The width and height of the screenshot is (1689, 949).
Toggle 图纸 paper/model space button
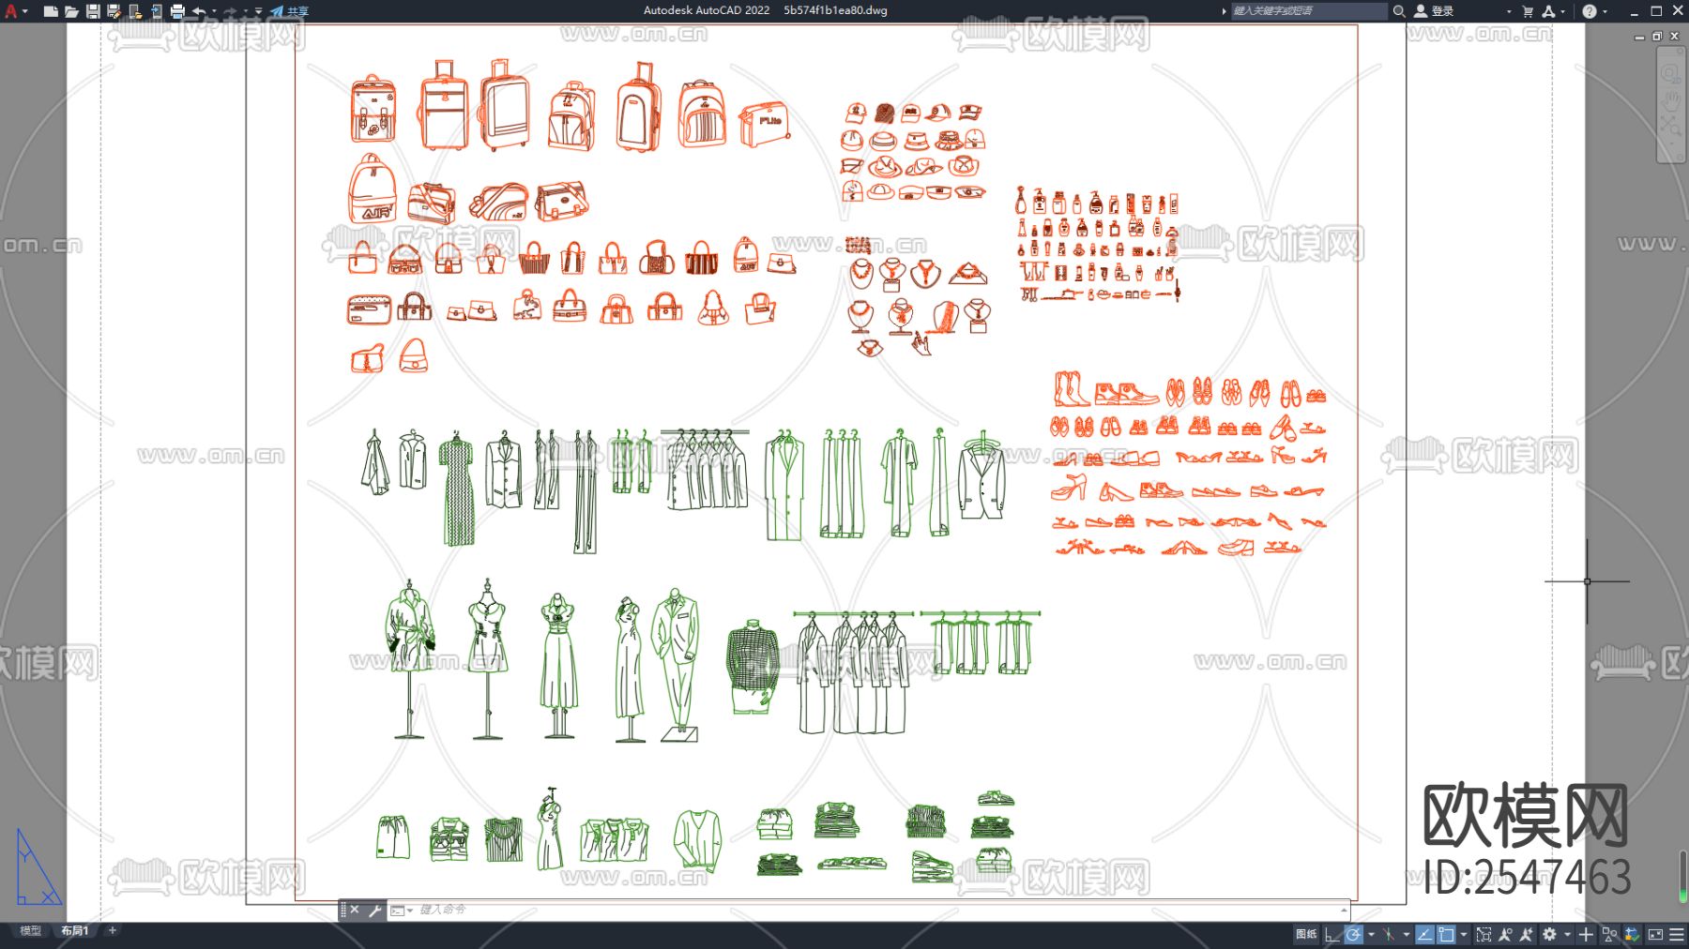(1306, 934)
